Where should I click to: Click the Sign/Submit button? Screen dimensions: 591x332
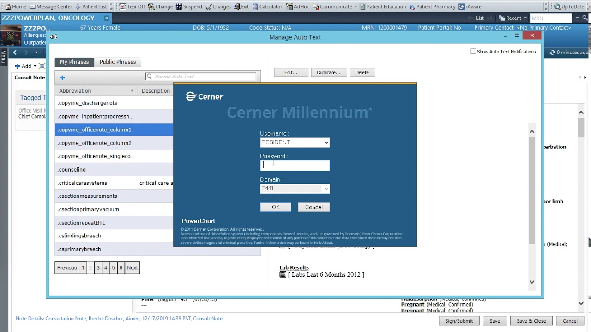pos(459,321)
